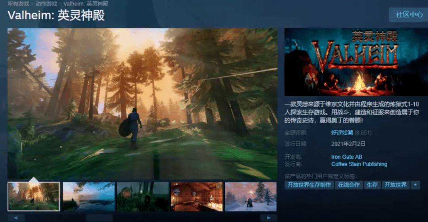
Task: Click the release date text 2021年2月2日
Action: (x=348, y=144)
